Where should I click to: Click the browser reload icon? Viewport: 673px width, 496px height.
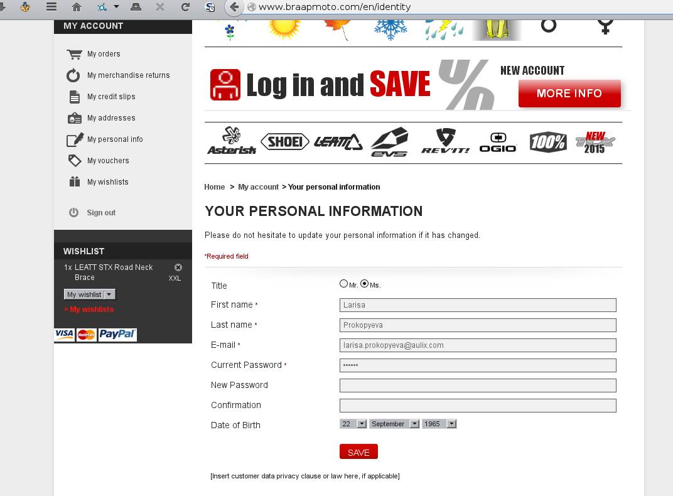(185, 7)
